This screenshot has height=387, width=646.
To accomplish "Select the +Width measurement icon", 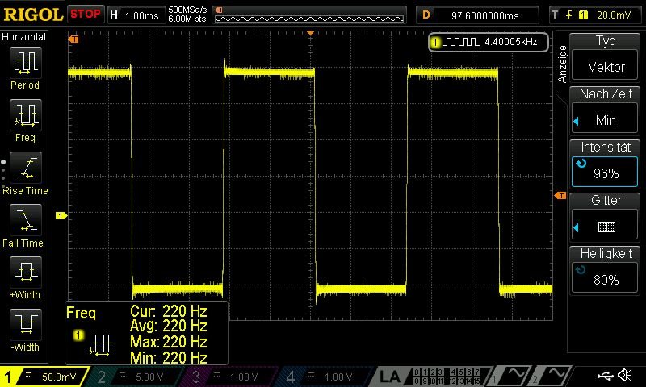I will tap(26, 273).
